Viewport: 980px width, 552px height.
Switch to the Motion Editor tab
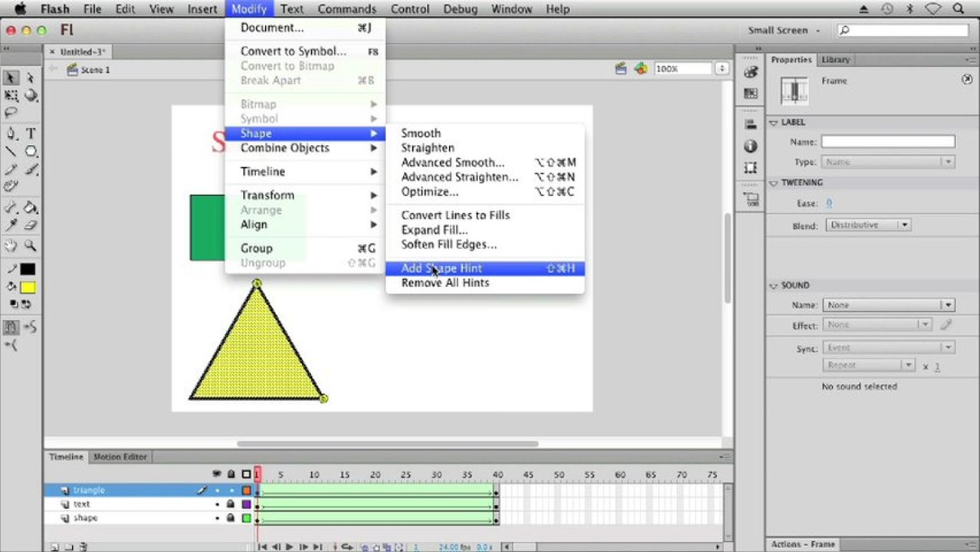click(120, 457)
